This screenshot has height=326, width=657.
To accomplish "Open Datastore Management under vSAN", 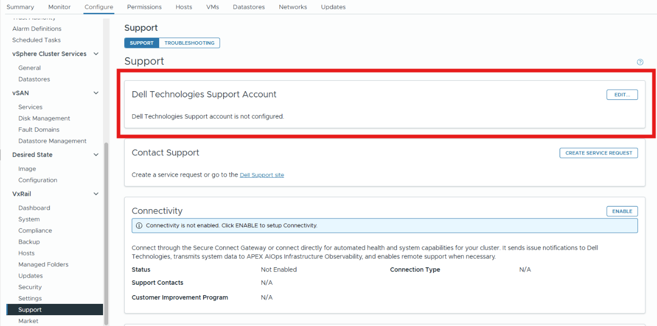I will (53, 141).
